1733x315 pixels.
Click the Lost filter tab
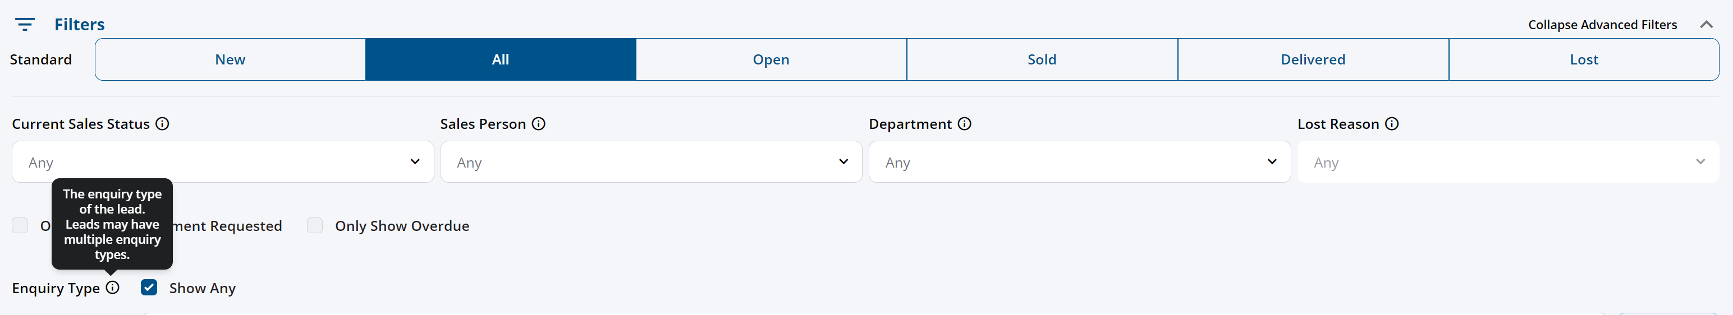coord(1584,60)
